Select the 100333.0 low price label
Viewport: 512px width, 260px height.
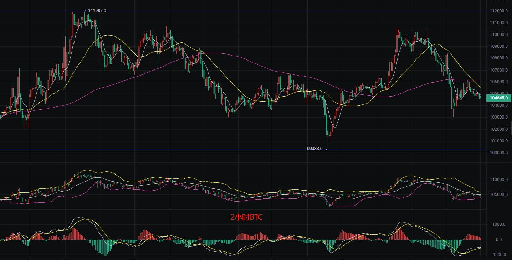(313, 148)
